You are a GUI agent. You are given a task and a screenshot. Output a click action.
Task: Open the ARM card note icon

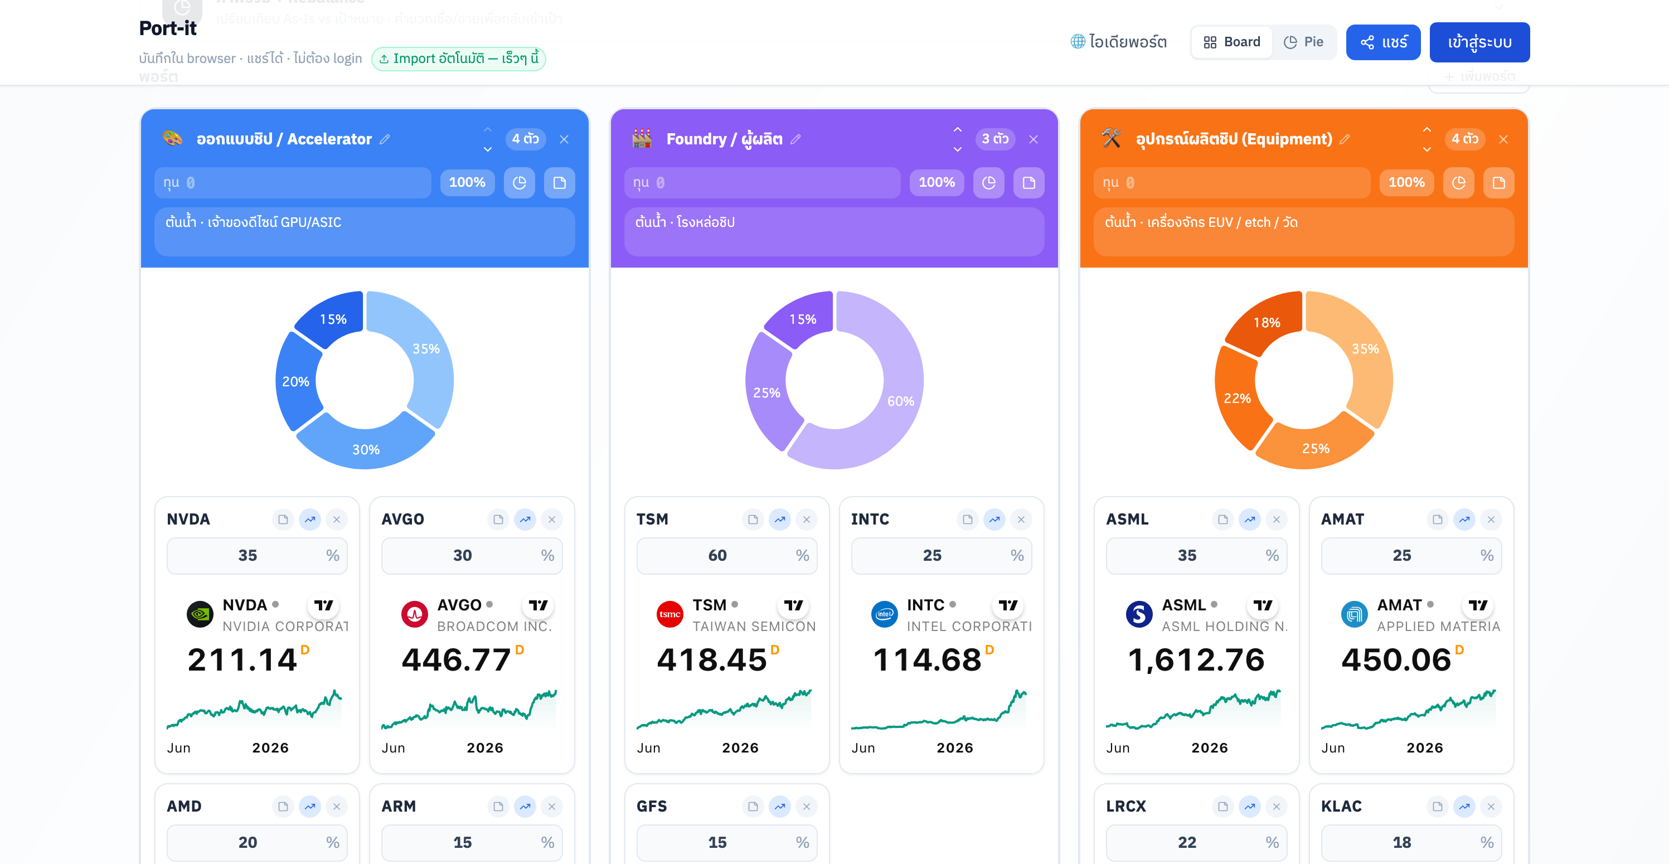pos(498,807)
